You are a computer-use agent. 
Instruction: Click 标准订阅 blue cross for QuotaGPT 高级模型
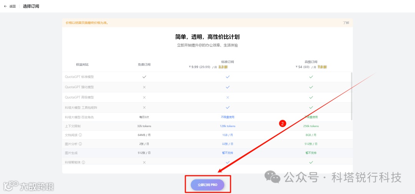227,97
